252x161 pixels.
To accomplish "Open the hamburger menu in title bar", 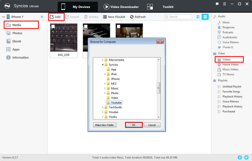I will [225, 4].
